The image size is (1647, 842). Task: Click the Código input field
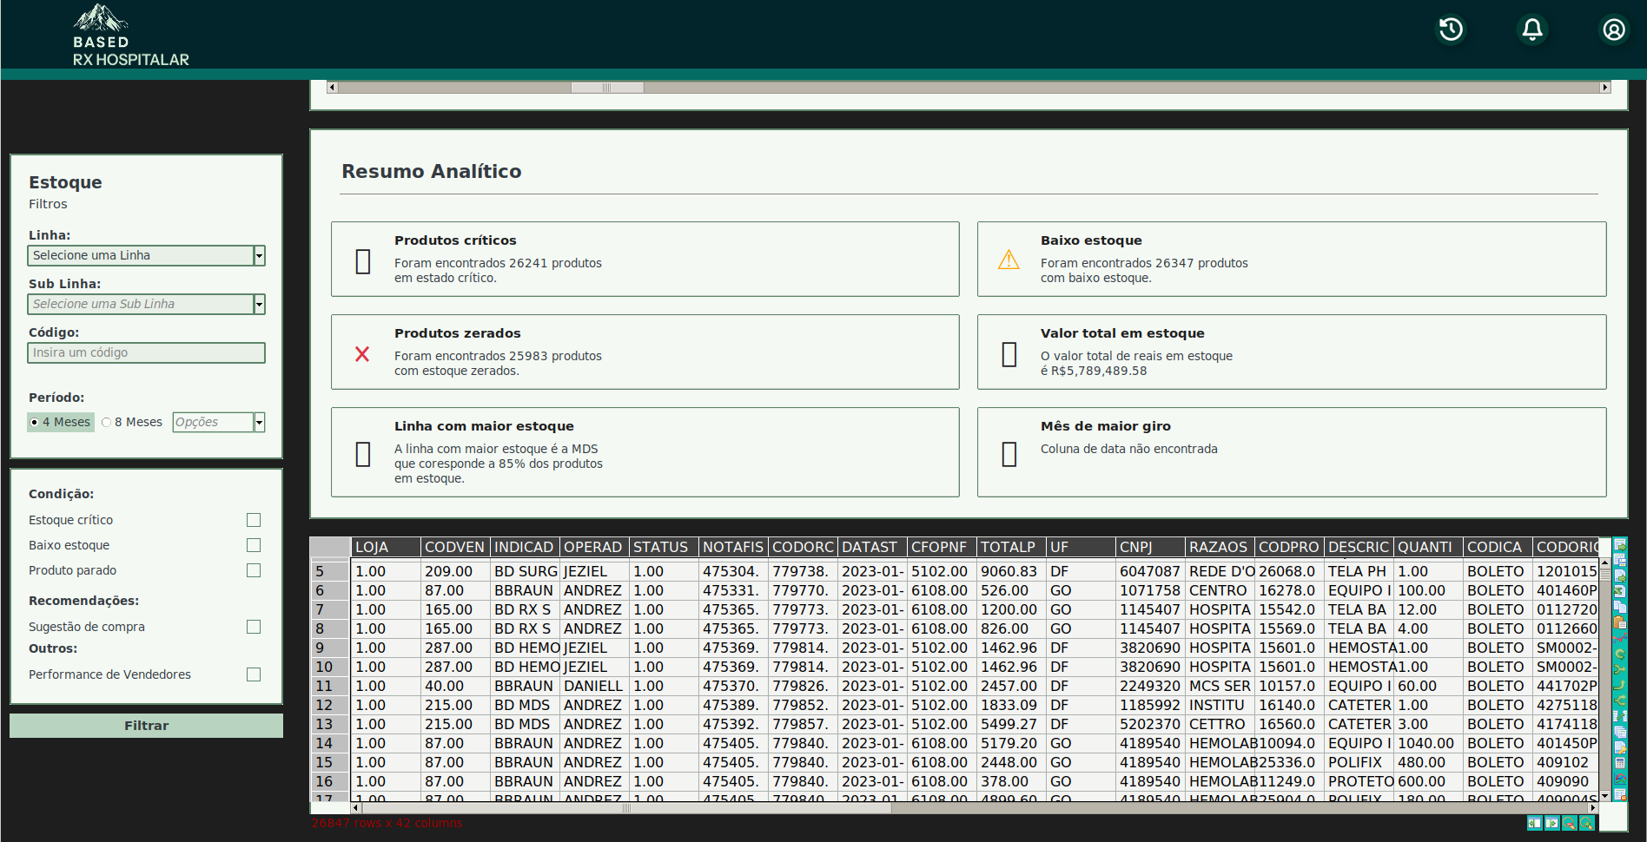146,352
